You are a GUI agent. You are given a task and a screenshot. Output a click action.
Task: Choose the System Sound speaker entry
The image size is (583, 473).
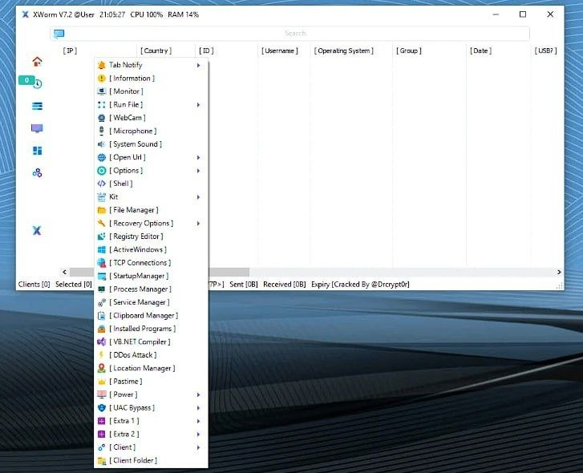pyautogui.click(x=151, y=144)
